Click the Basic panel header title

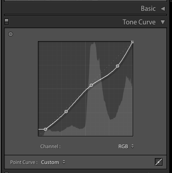(148, 9)
